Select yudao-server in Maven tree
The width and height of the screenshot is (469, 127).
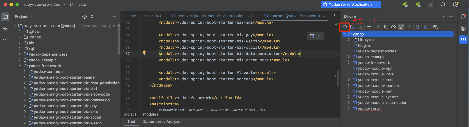point(370,109)
